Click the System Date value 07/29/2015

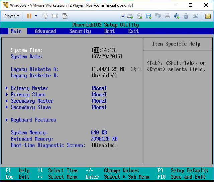point(107,57)
